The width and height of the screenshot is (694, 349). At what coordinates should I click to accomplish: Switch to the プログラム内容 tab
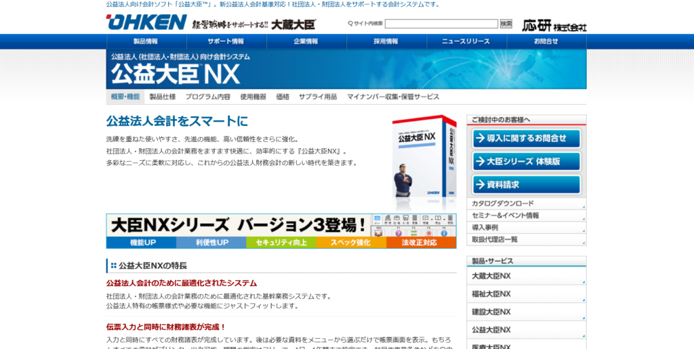207,97
